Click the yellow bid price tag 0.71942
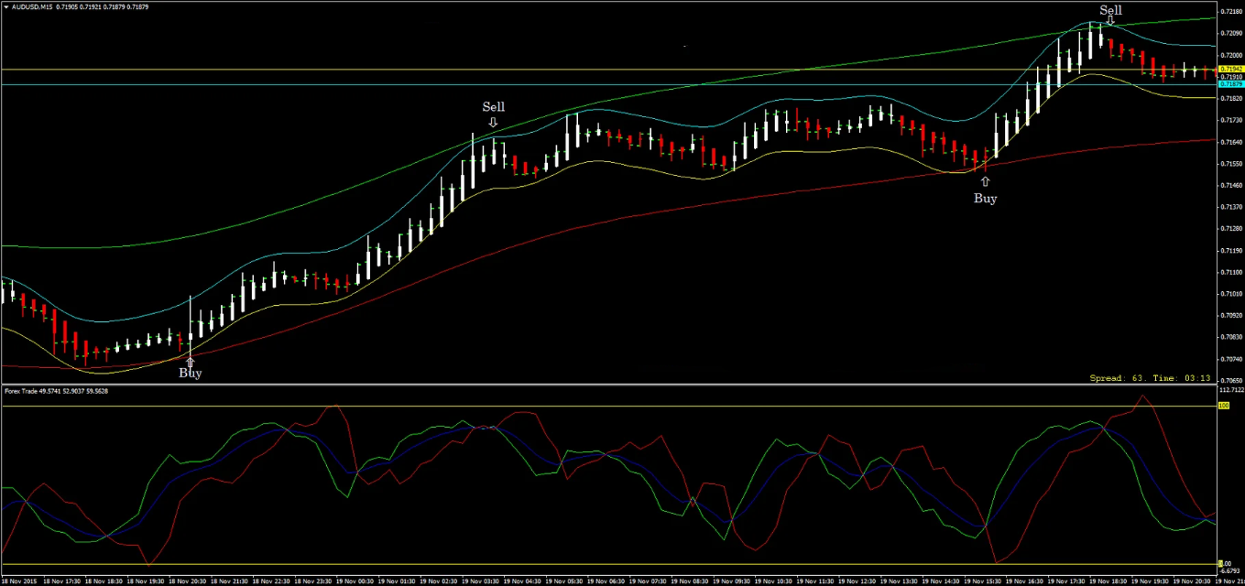The height and width of the screenshot is (586, 1245). coord(1232,68)
